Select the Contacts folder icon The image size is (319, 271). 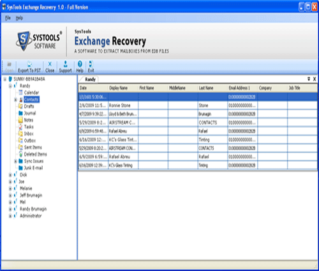click(21, 100)
